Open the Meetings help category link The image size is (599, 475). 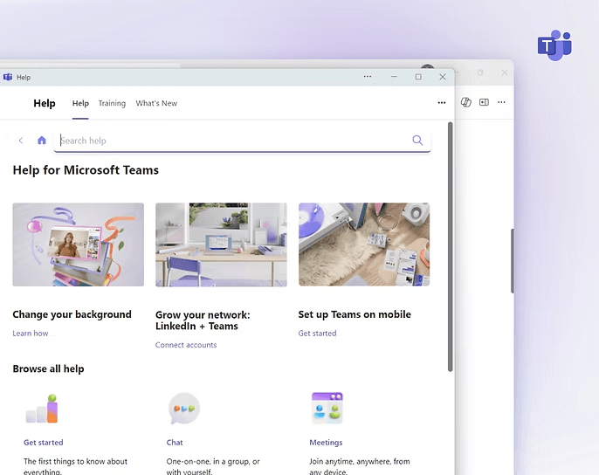click(326, 443)
